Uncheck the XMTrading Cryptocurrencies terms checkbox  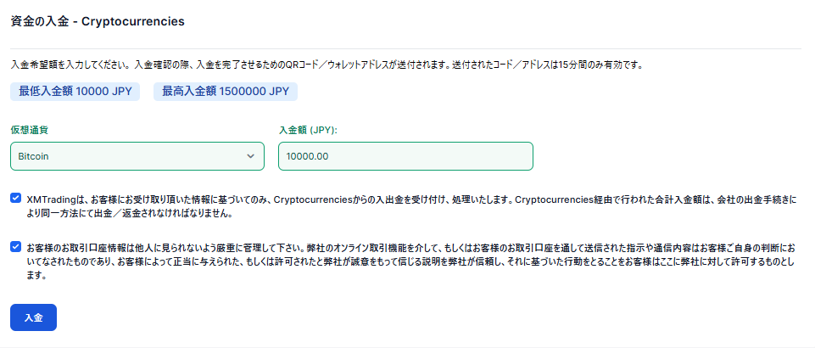coord(16,198)
